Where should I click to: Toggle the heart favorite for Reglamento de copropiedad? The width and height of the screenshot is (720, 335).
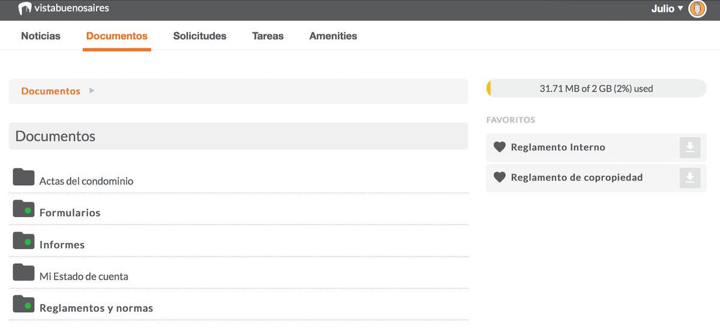(499, 177)
